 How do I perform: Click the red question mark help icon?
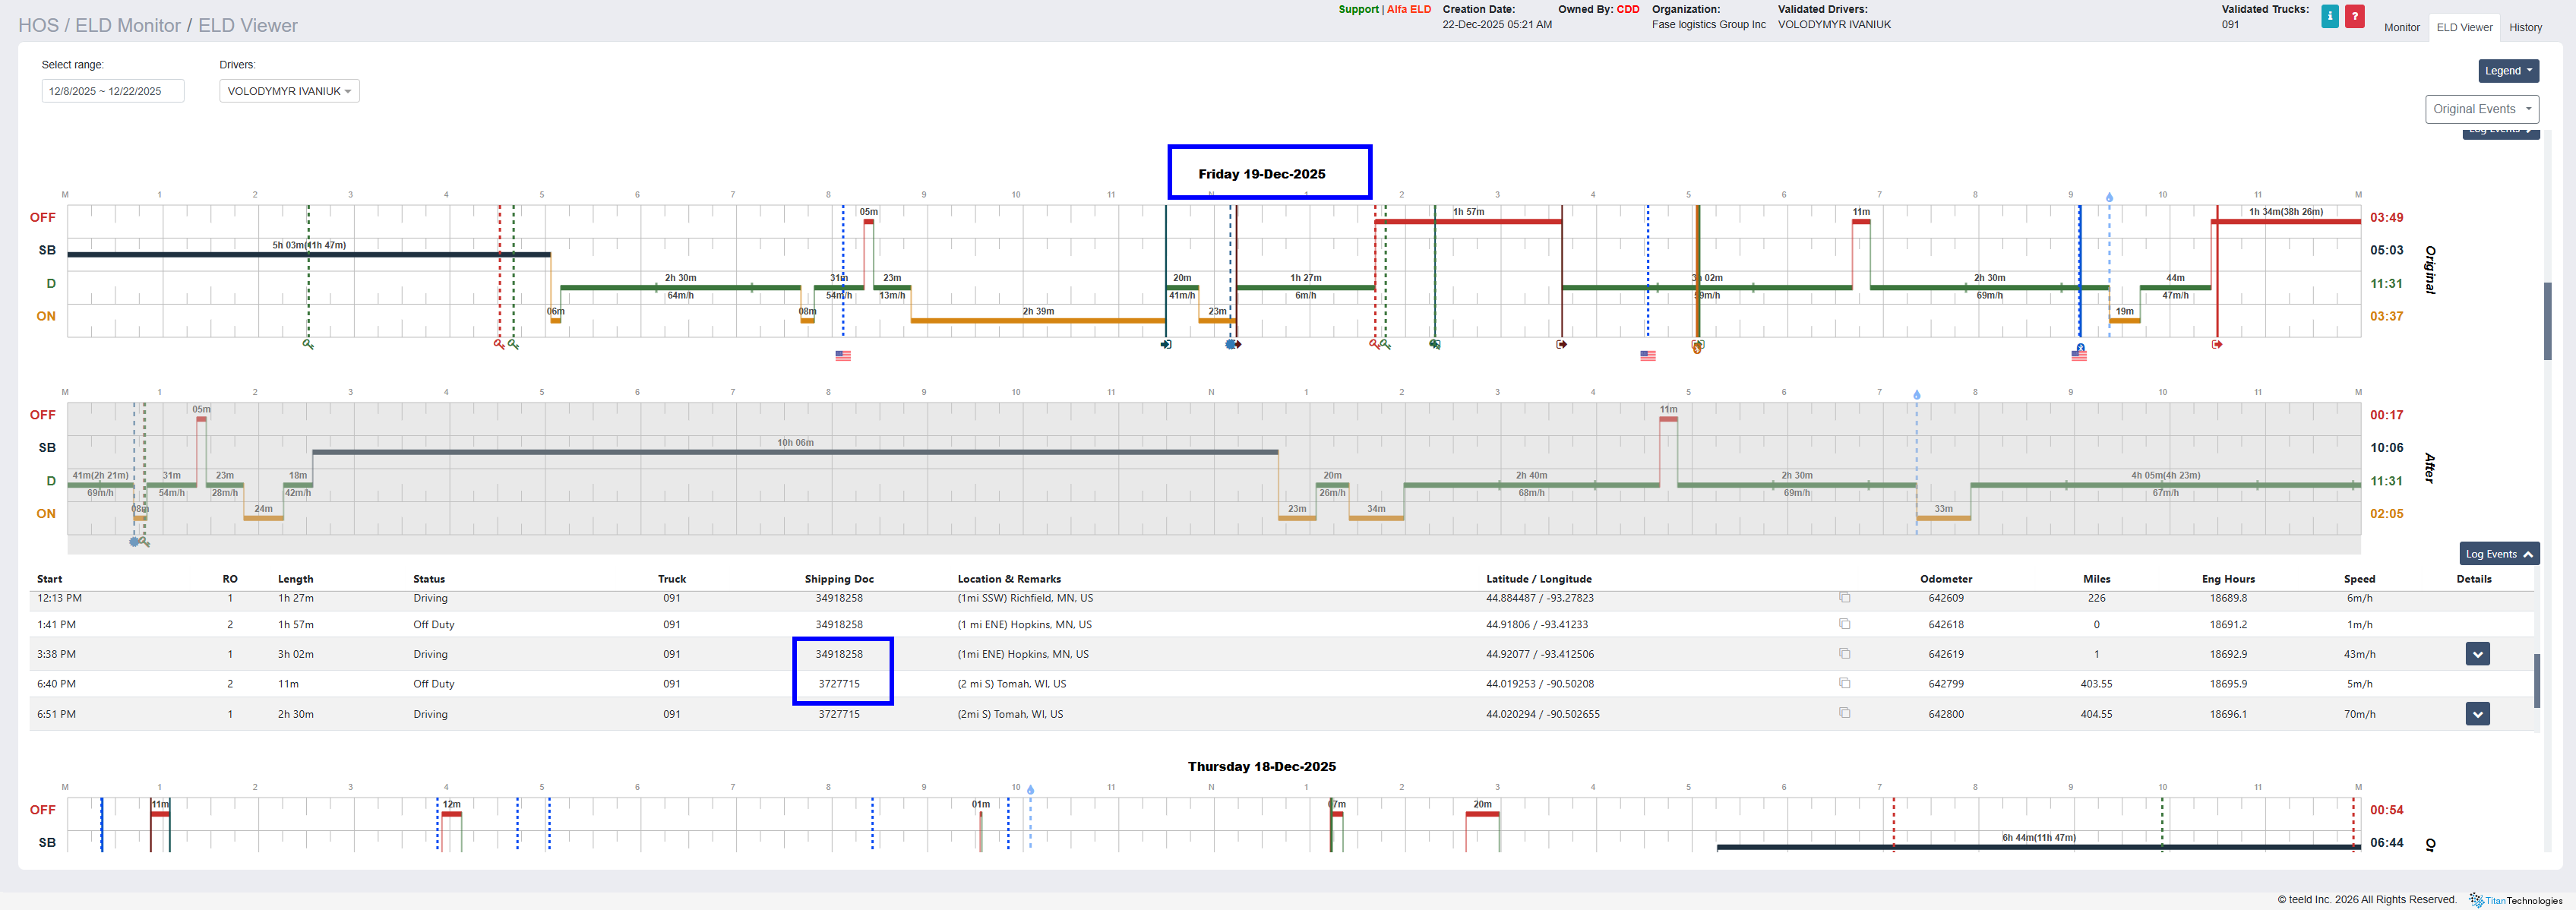click(2354, 16)
